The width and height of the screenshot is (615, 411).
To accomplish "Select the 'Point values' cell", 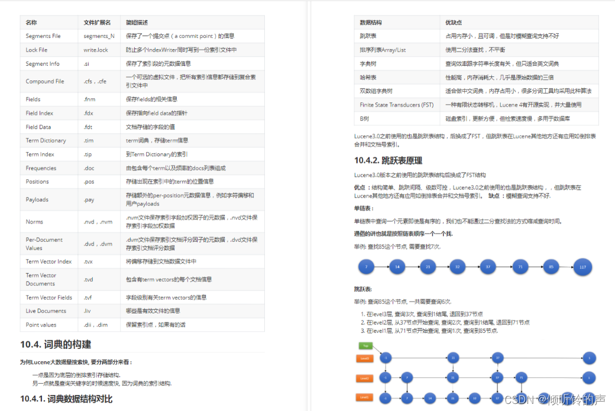I will 49,325.
